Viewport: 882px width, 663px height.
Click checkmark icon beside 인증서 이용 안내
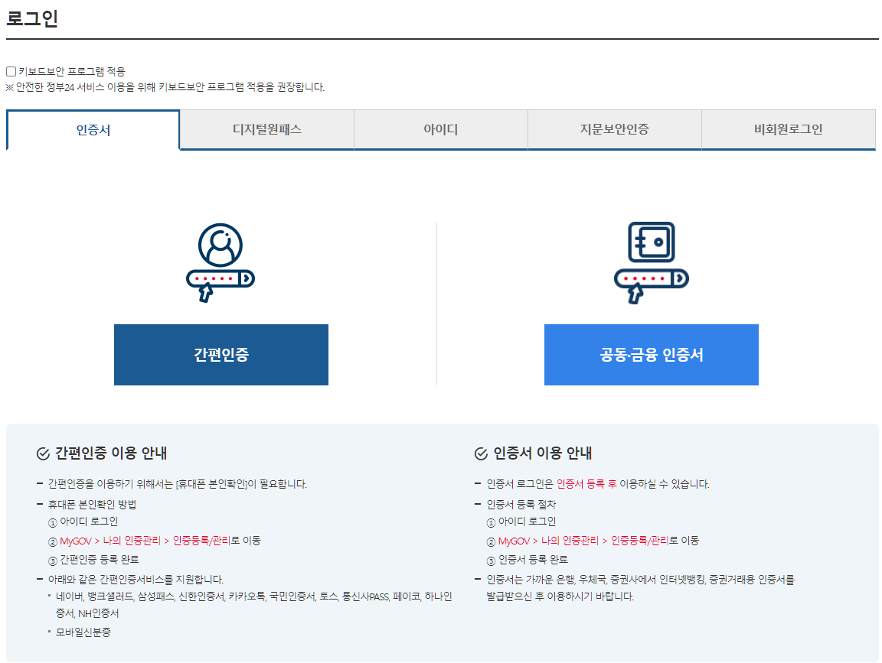pyautogui.click(x=481, y=453)
